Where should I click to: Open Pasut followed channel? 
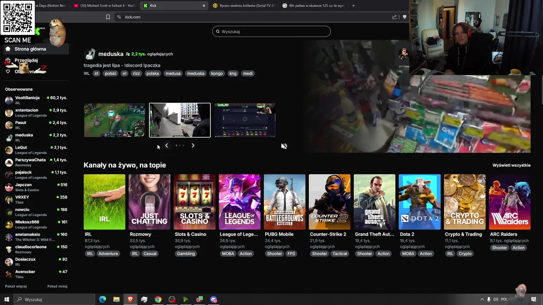click(x=36, y=125)
